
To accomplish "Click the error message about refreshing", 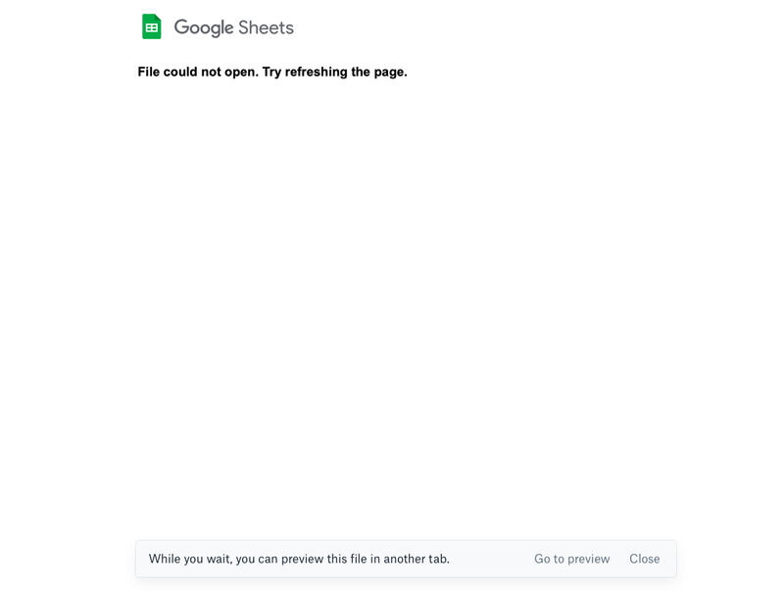I will coord(274,72).
